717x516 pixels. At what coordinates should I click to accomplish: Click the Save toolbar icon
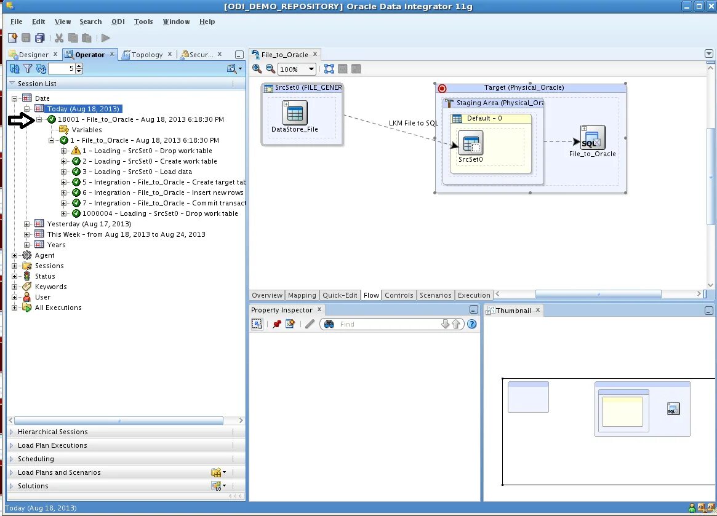click(x=26, y=38)
